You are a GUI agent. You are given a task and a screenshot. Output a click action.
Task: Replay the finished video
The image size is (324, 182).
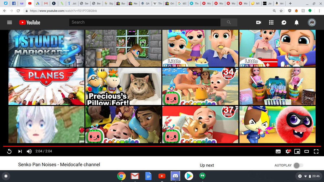(9, 151)
